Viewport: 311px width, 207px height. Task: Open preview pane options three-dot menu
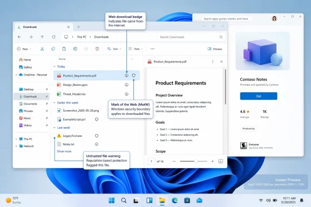[x=213, y=61]
